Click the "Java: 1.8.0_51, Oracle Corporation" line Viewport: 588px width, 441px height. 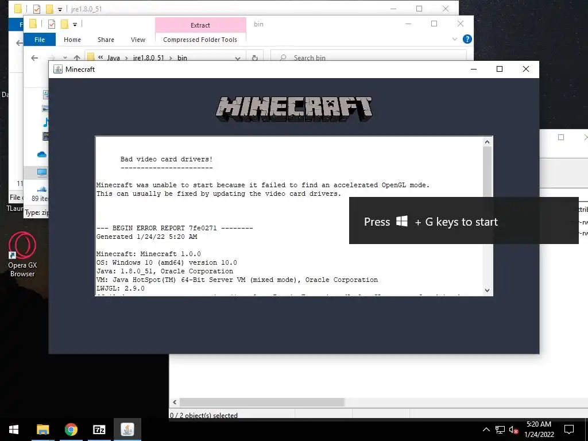point(165,271)
